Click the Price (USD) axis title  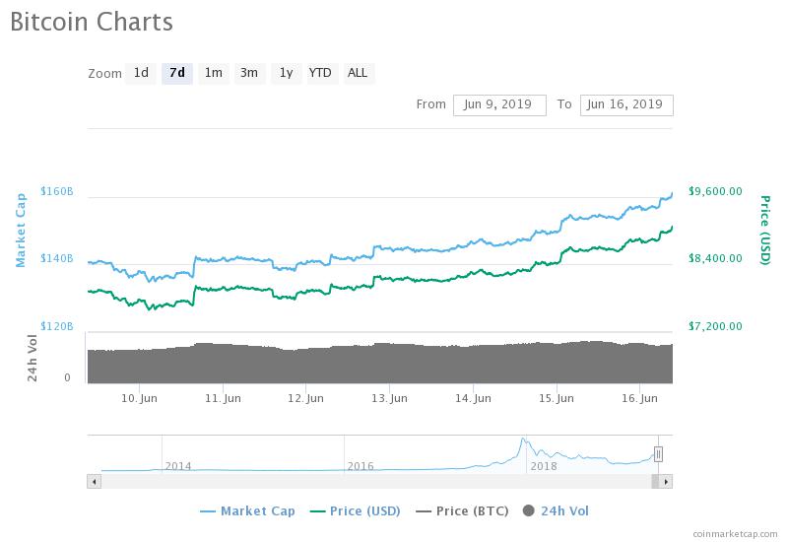click(x=765, y=230)
